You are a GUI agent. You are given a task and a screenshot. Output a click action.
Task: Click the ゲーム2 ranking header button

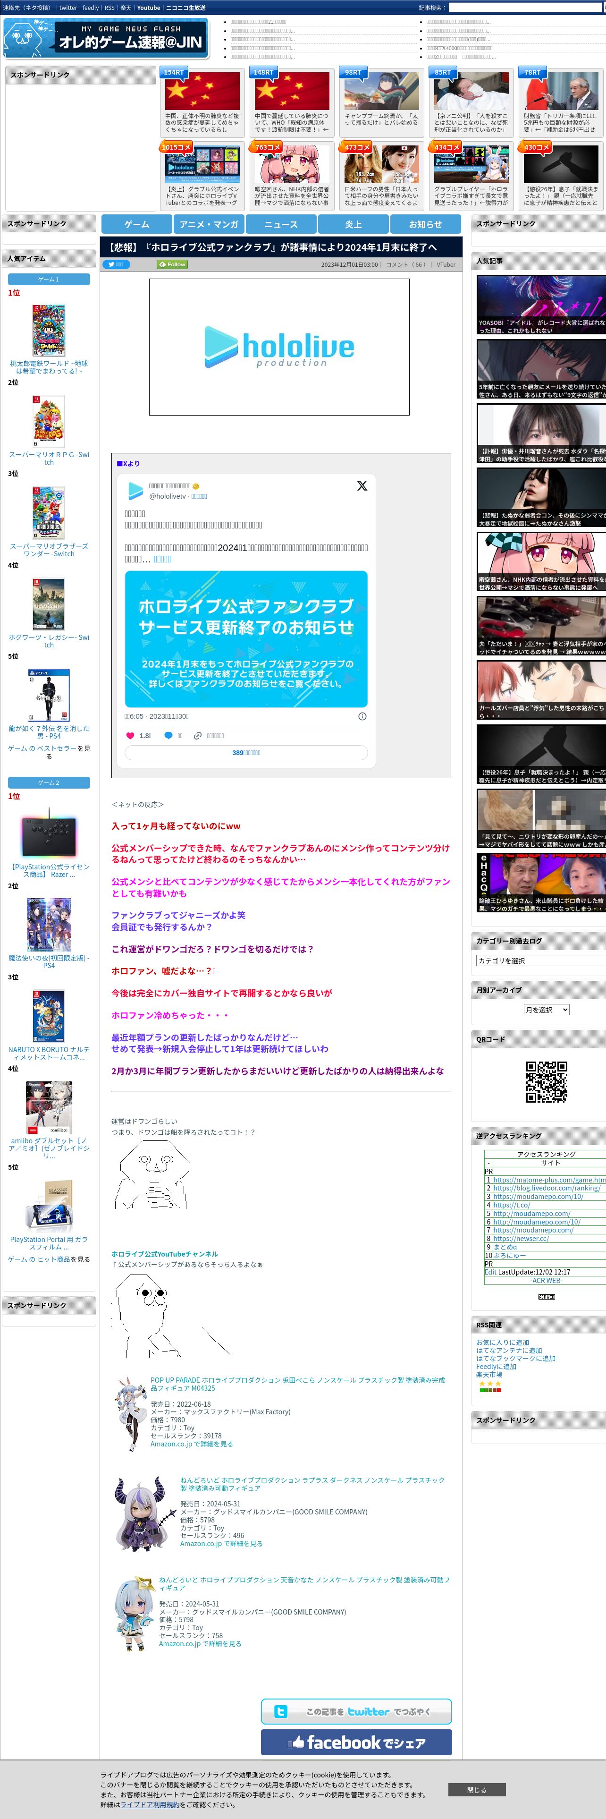coord(49,782)
